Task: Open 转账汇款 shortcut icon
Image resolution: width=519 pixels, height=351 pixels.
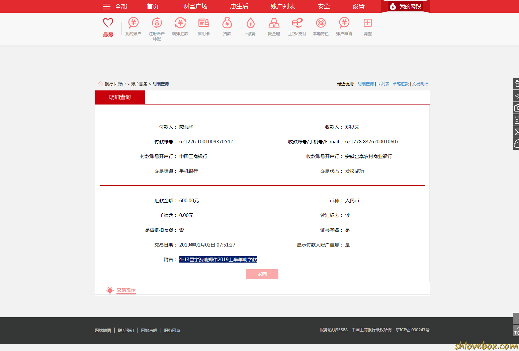Action: click(180, 23)
